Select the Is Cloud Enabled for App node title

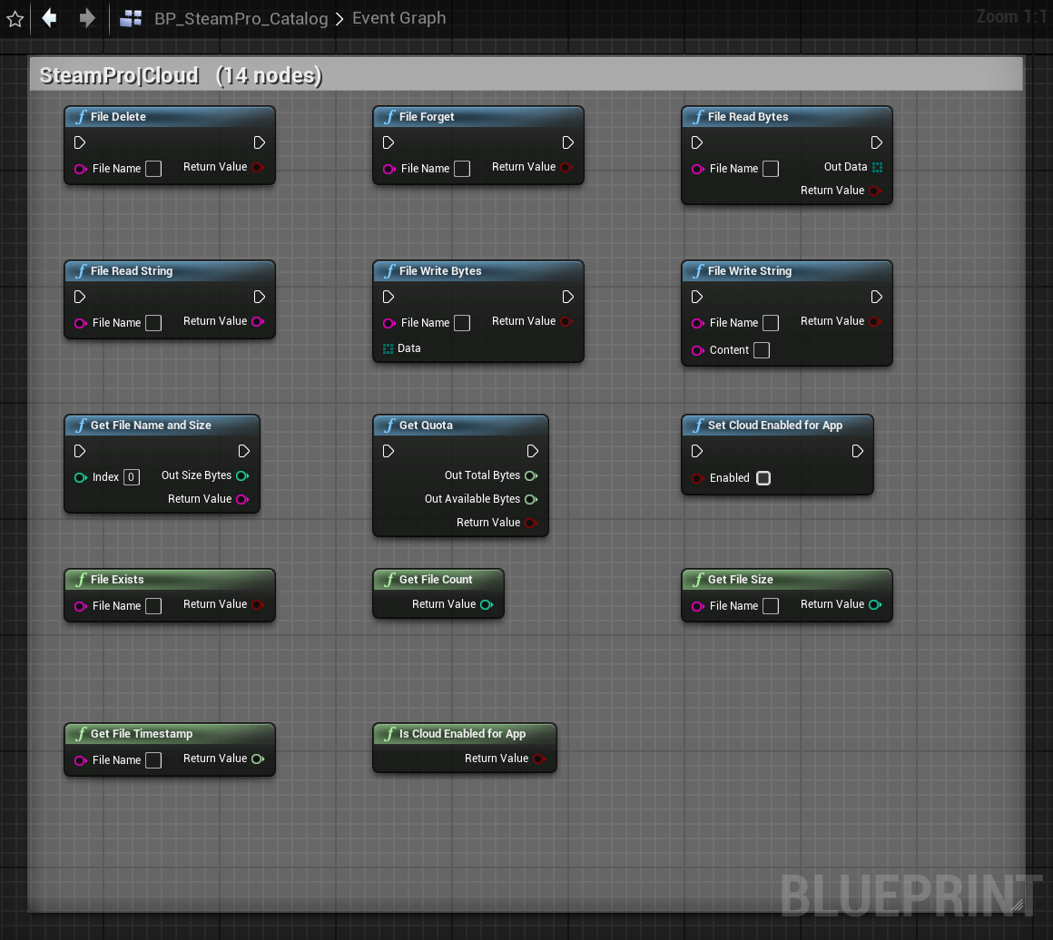tap(462, 734)
